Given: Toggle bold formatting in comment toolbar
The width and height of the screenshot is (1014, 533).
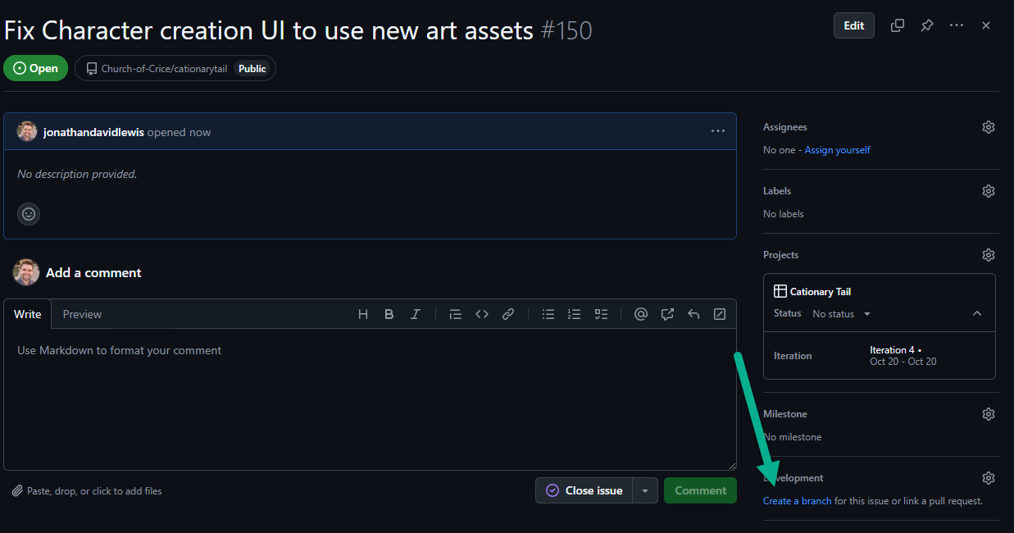Looking at the screenshot, I should (x=389, y=314).
